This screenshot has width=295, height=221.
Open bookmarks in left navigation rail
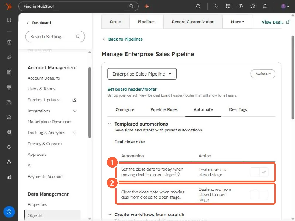click(9, 20)
